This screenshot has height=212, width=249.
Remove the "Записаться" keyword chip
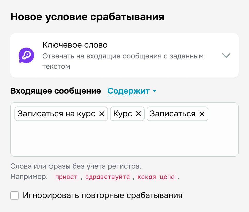click(202, 114)
